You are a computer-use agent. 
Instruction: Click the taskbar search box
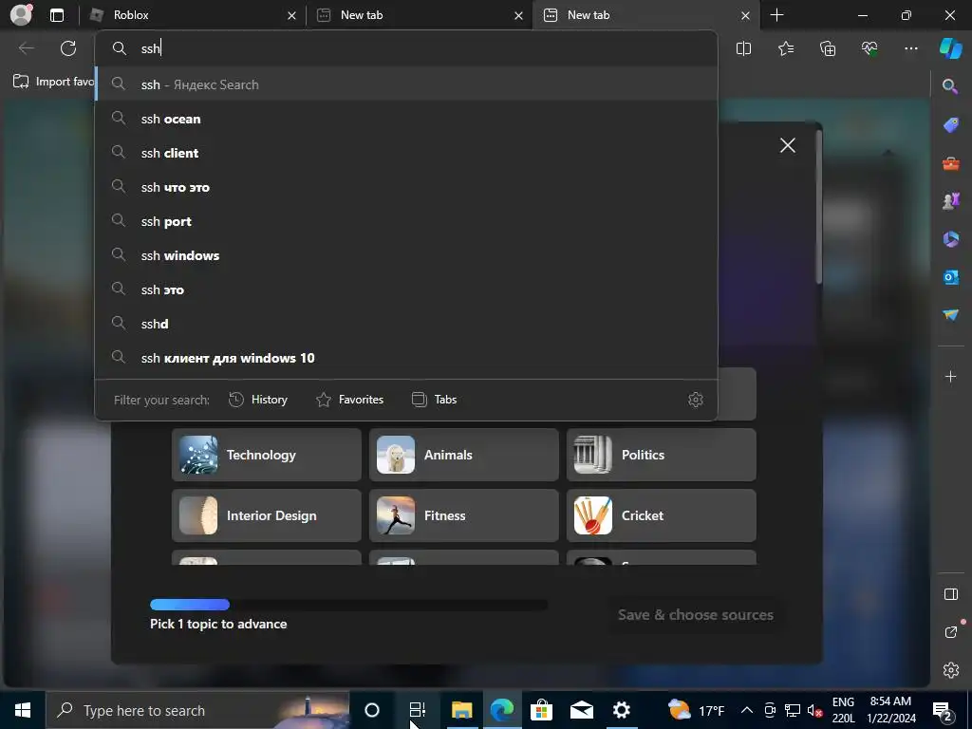tap(197, 710)
